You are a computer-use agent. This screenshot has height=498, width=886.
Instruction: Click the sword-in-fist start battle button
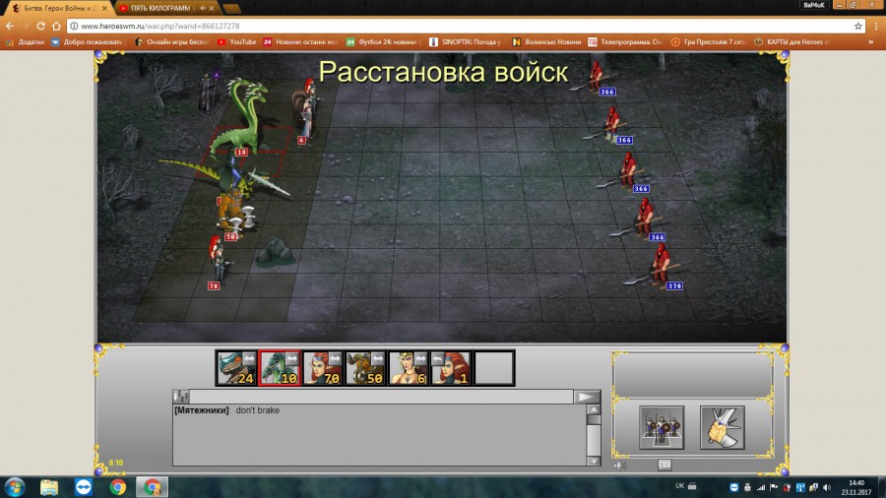(x=723, y=427)
